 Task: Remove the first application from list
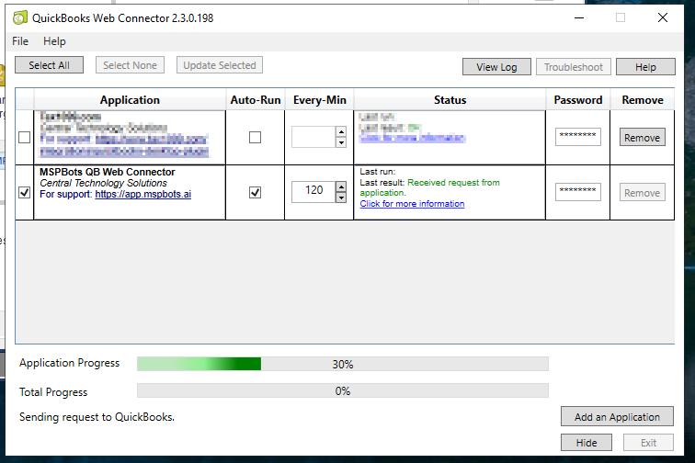642,138
